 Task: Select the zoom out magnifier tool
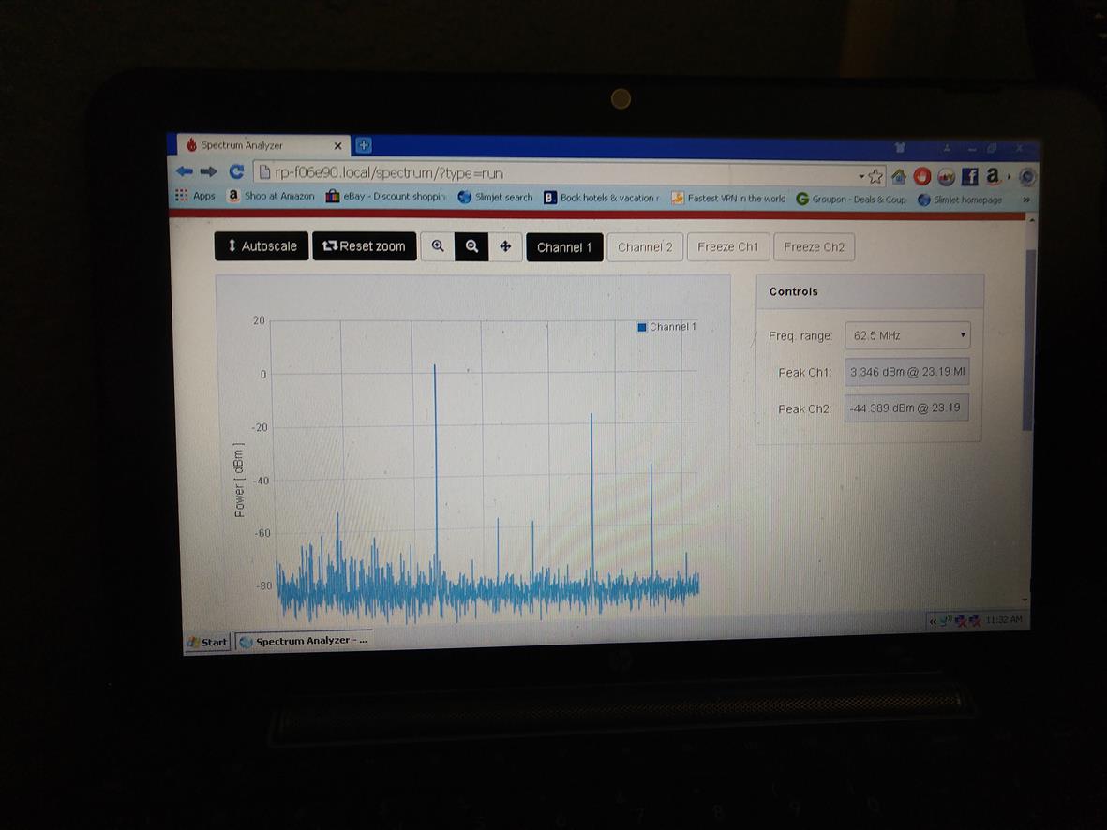(471, 246)
